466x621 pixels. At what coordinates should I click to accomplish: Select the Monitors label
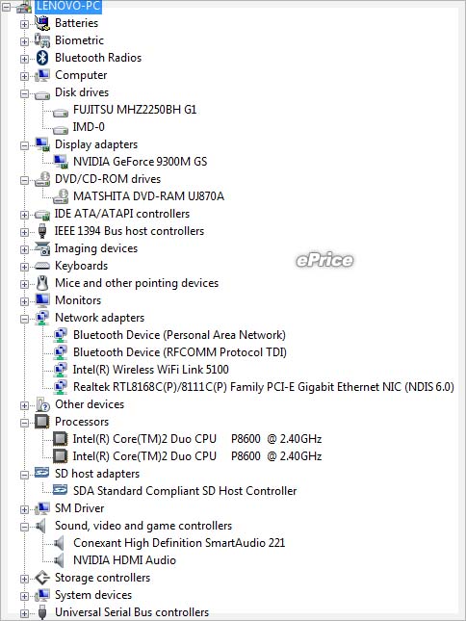tap(78, 300)
